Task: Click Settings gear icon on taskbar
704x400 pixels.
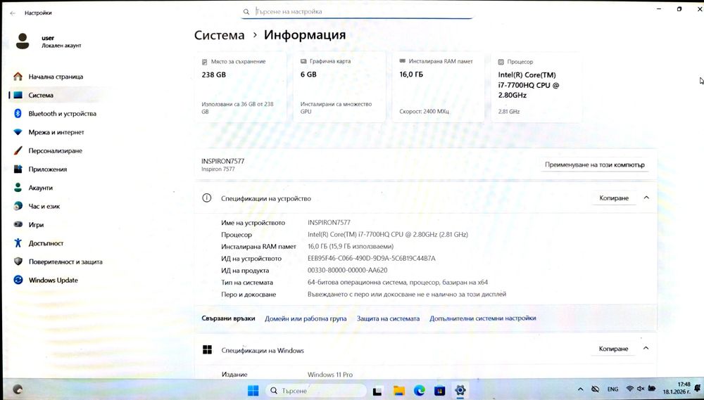Action: (460, 390)
